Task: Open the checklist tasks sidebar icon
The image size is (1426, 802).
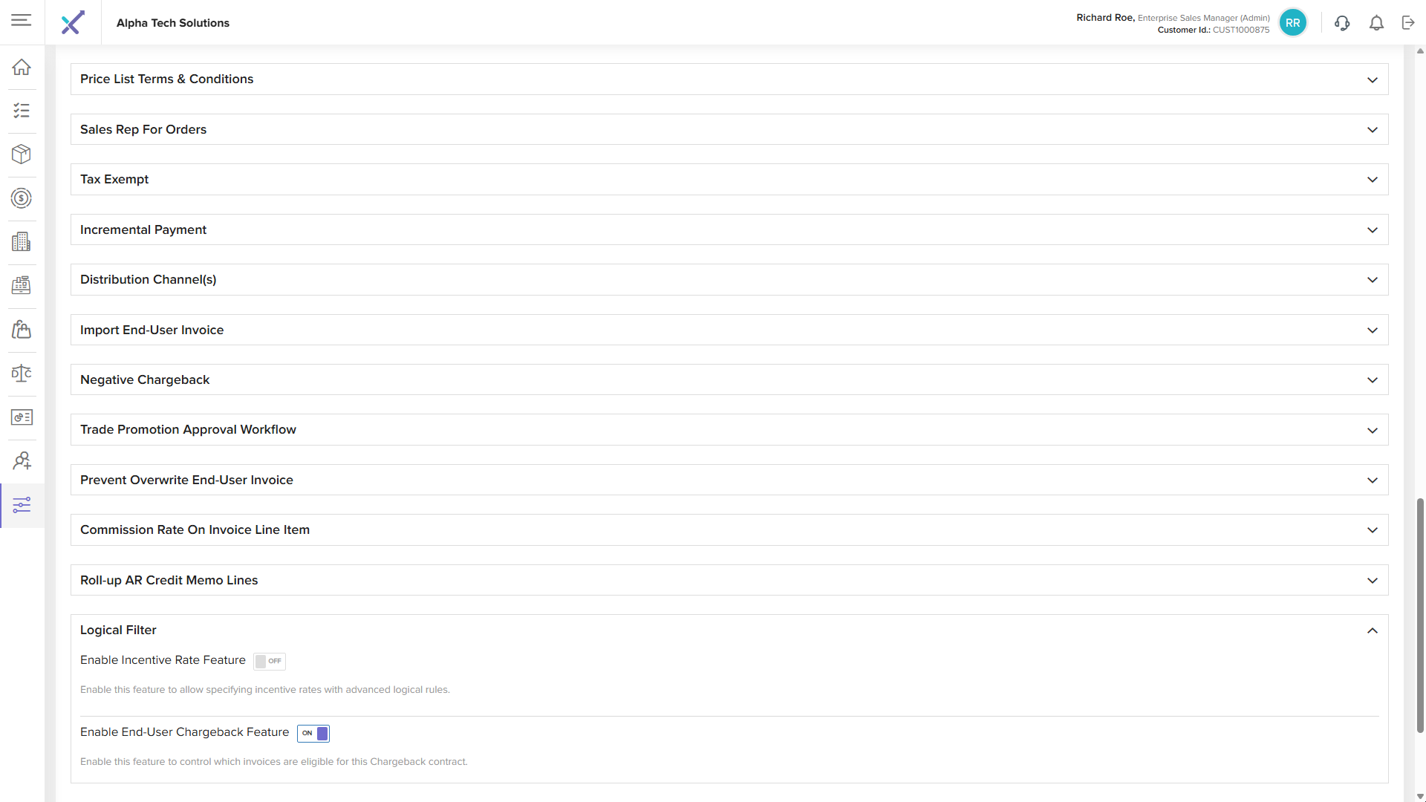Action: [x=22, y=111]
